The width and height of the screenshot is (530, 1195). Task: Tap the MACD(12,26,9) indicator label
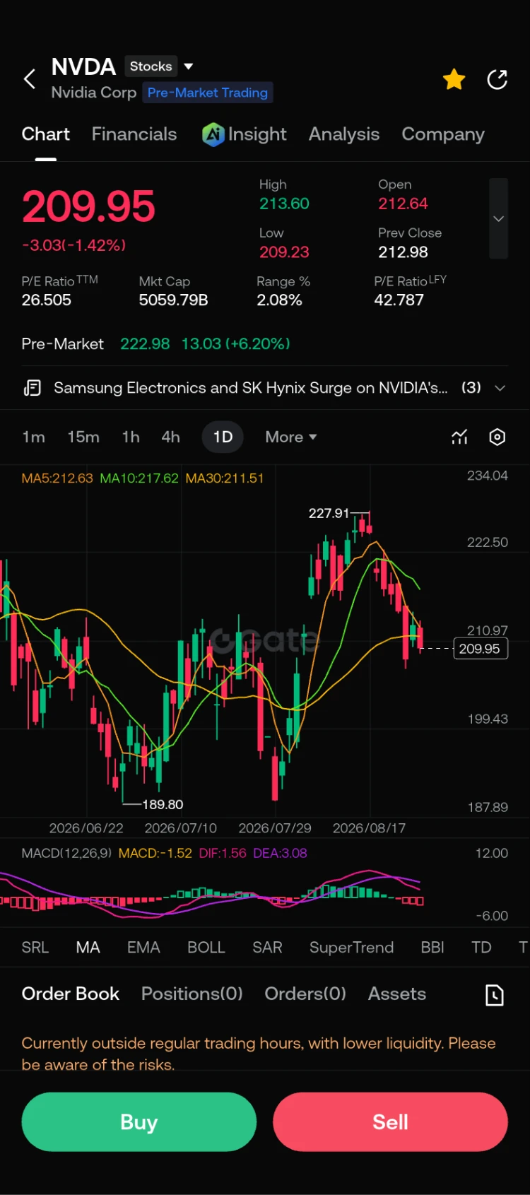coord(66,853)
